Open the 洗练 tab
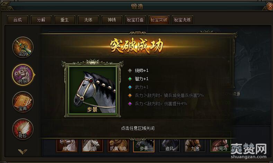273x163 pixels. 88,20
